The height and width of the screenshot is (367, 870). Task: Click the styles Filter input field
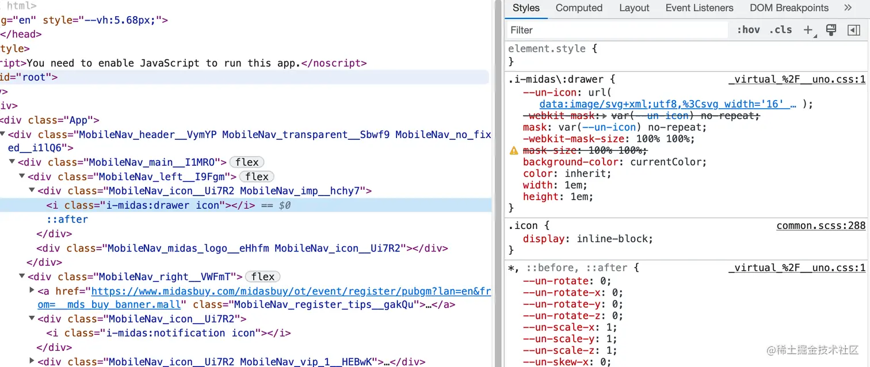coord(575,29)
